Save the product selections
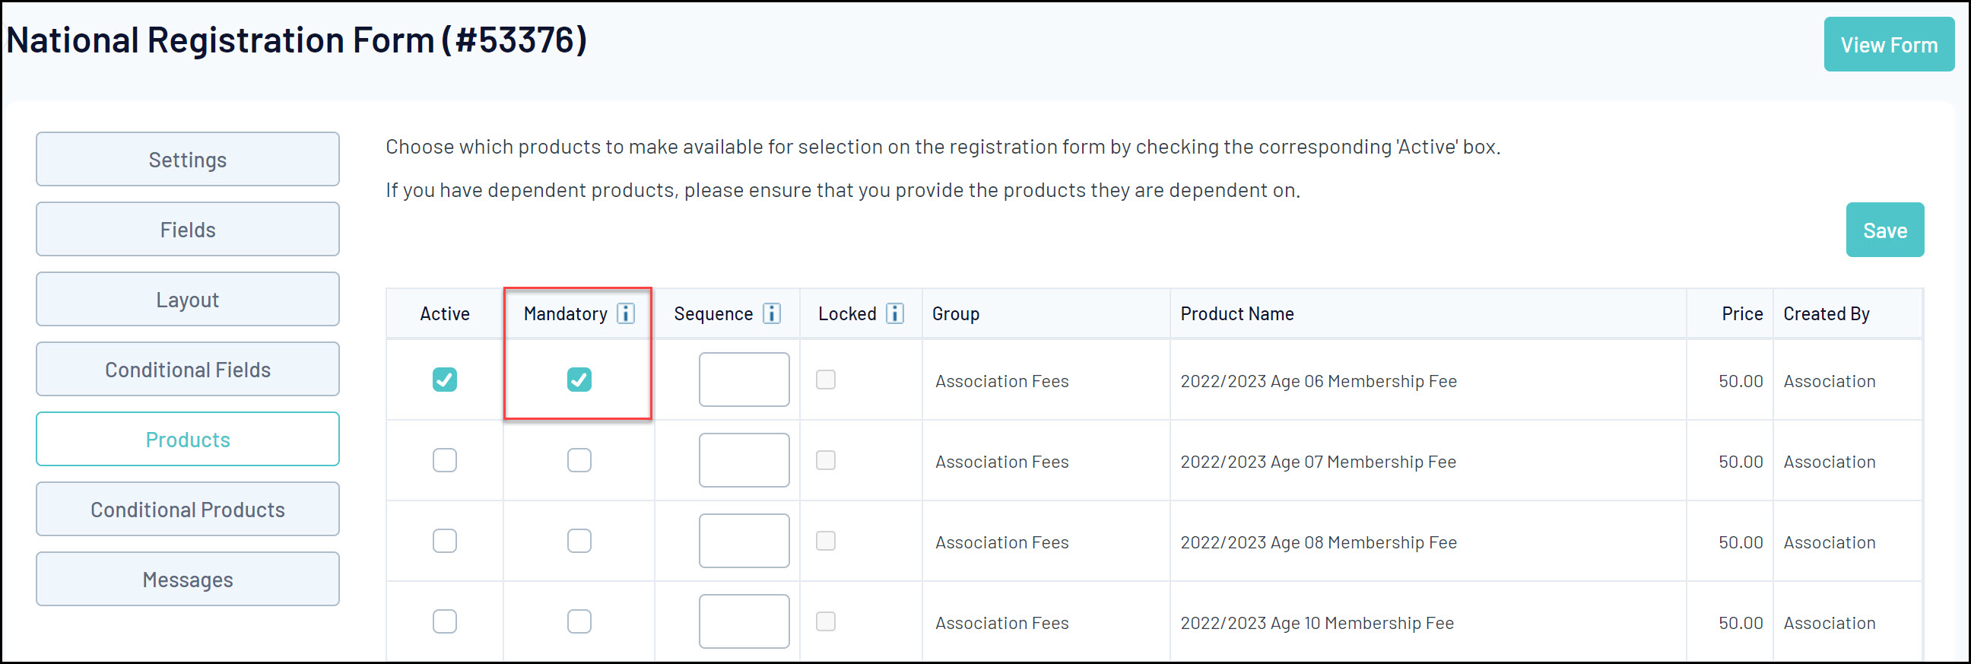 (x=1884, y=230)
